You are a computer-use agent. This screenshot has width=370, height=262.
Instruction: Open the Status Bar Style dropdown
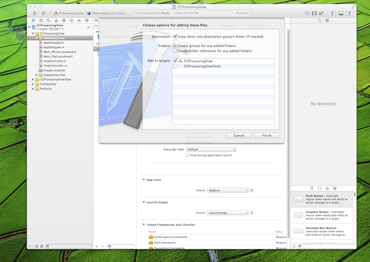[211, 150]
